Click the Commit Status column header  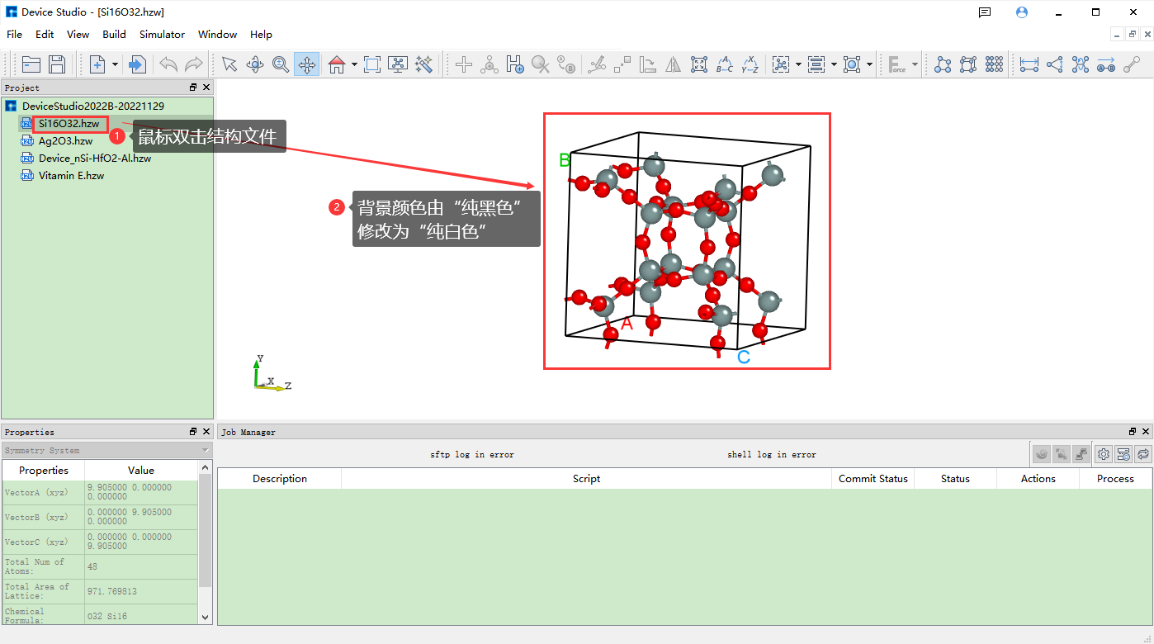click(x=873, y=479)
